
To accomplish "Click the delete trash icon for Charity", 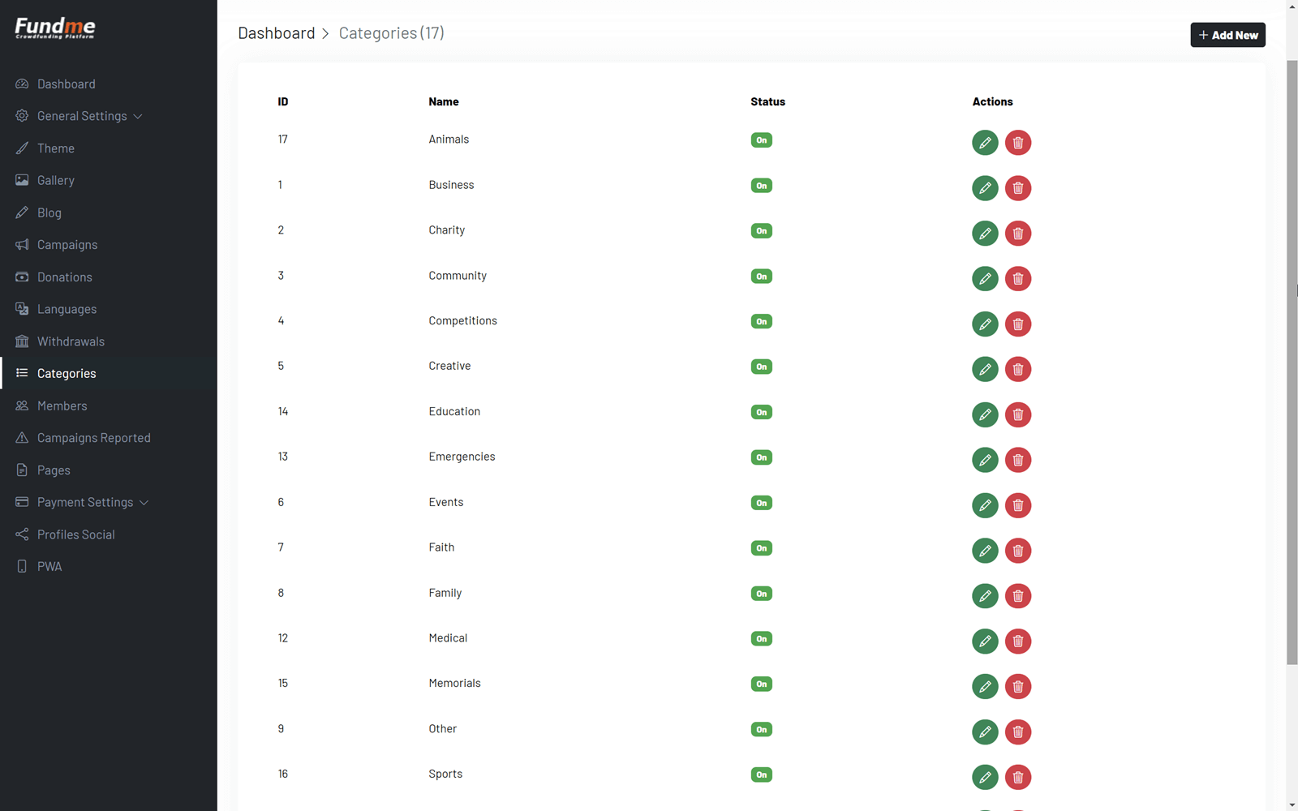I will [1018, 234].
